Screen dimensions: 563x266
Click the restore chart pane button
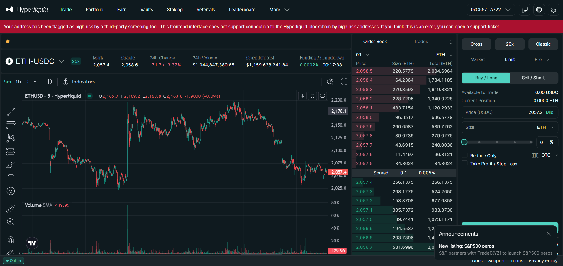tap(323, 96)
